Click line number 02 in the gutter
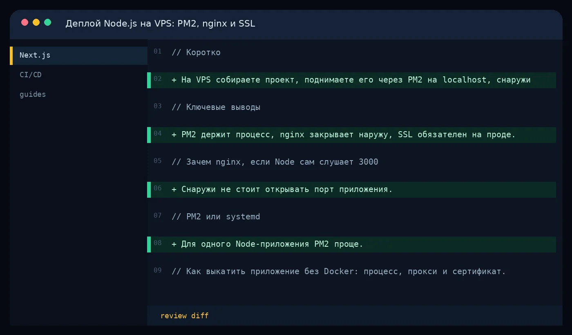Image resolution: width=572 pixels, height=335 pixels. 158,79
